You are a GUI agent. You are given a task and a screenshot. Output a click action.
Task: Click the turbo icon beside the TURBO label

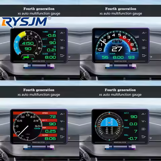54,32
